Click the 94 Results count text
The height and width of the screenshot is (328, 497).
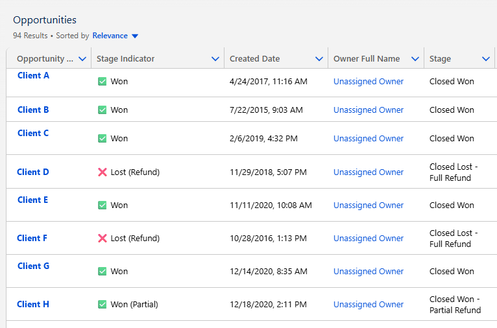(x=30, y=36)
